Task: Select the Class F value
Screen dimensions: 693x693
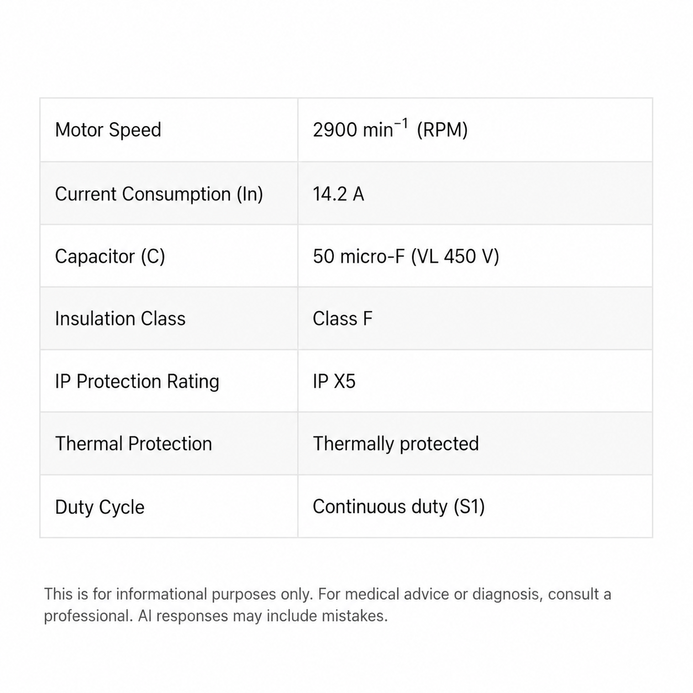Action: click(343, 319)
